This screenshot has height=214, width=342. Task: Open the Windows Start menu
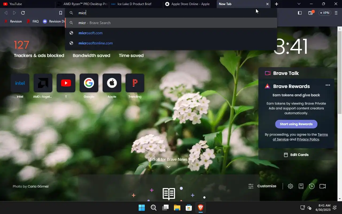point(142,208)
